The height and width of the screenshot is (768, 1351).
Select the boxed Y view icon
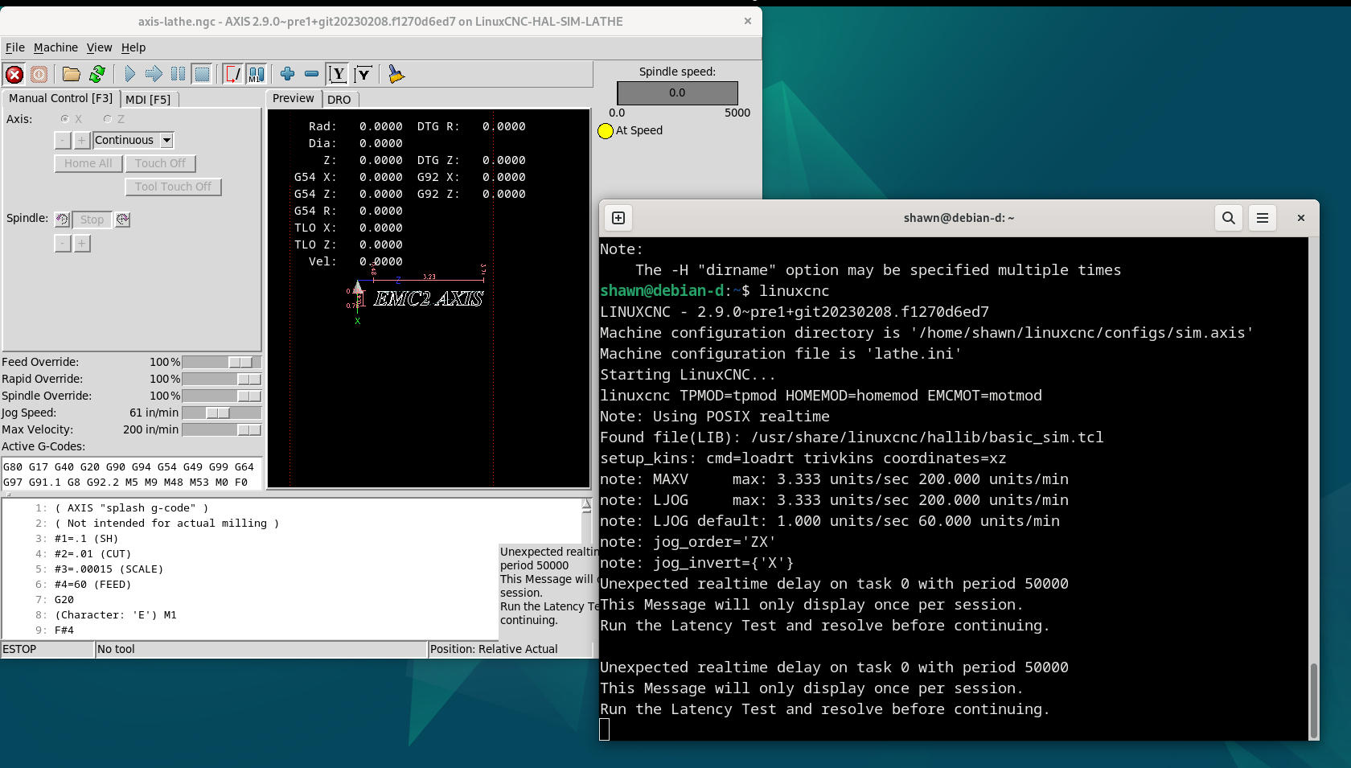point(338,75)
